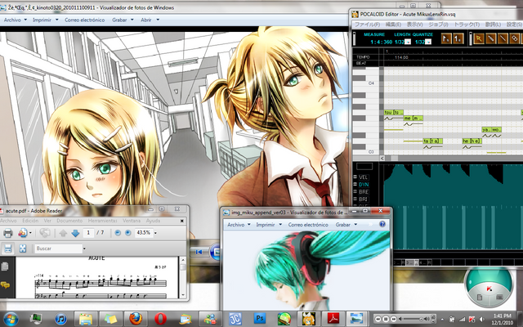
Task: Open Windows Explorer from taskbar
Action: [85, 319]
